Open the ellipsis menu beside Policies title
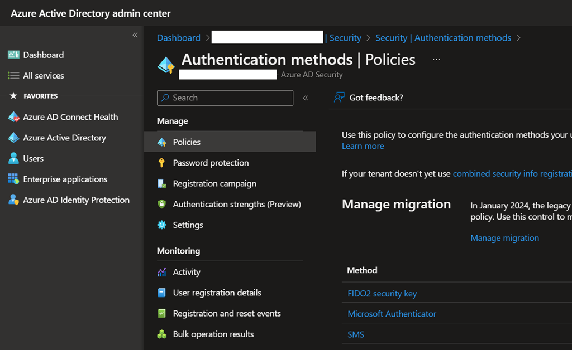 (x=436, y=59)
